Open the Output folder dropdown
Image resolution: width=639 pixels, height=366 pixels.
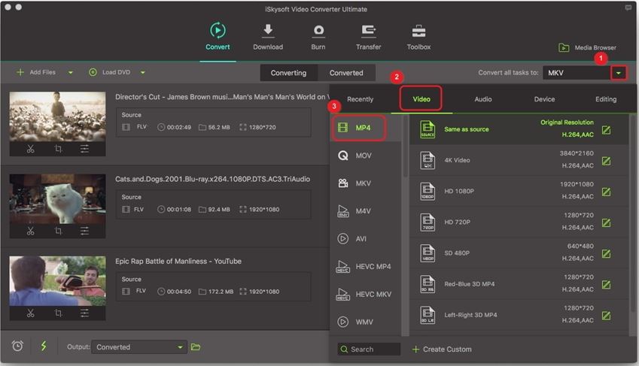[x=180, y=347]
